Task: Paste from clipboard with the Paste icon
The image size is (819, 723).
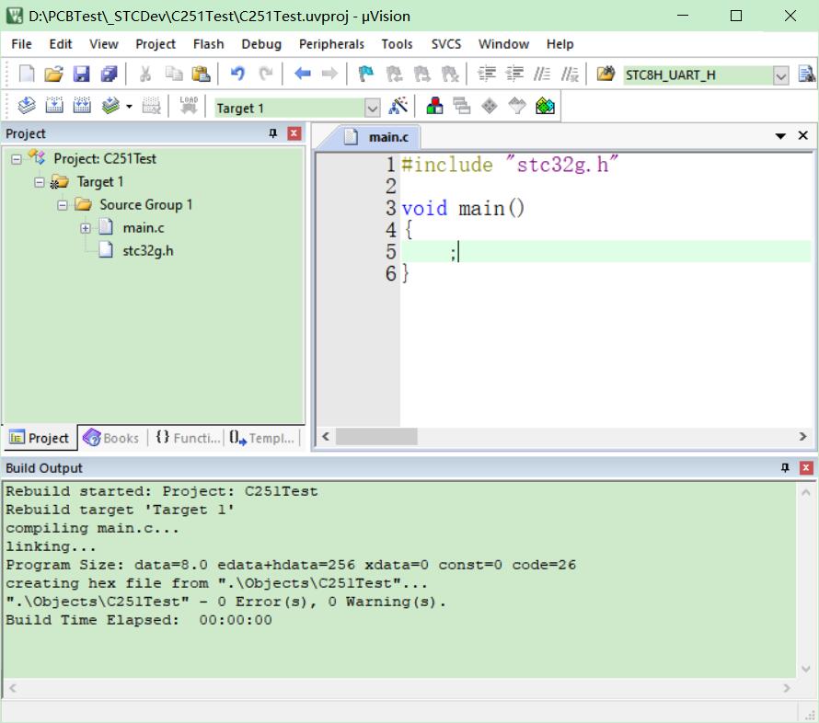Action: point(202,75)
